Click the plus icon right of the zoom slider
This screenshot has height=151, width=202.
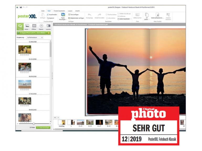click(x=50, y=124)
